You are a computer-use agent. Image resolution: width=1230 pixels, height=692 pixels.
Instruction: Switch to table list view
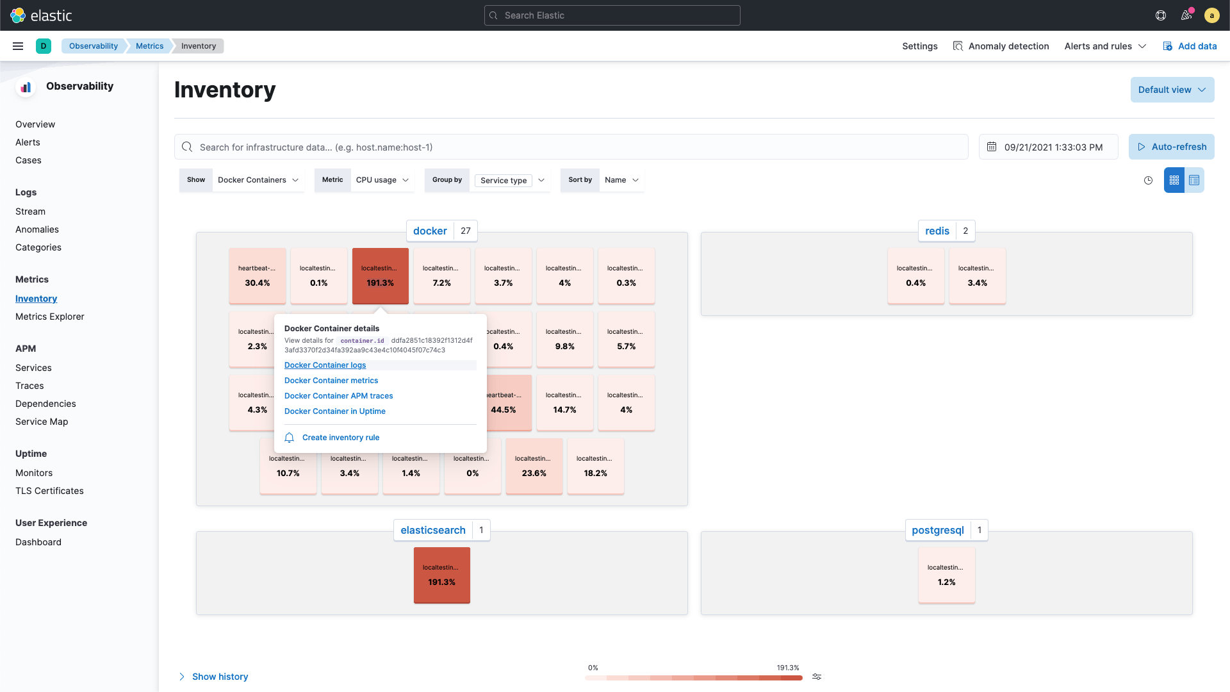pyautogui.click(x=1194, y=181)
